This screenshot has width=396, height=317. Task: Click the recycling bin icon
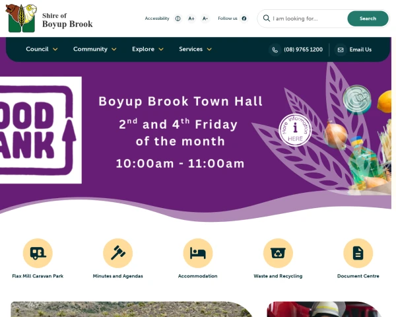pos(278,253)
